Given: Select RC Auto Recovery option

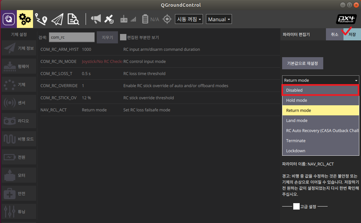Looking at the screenshot, I should point(321,131).
